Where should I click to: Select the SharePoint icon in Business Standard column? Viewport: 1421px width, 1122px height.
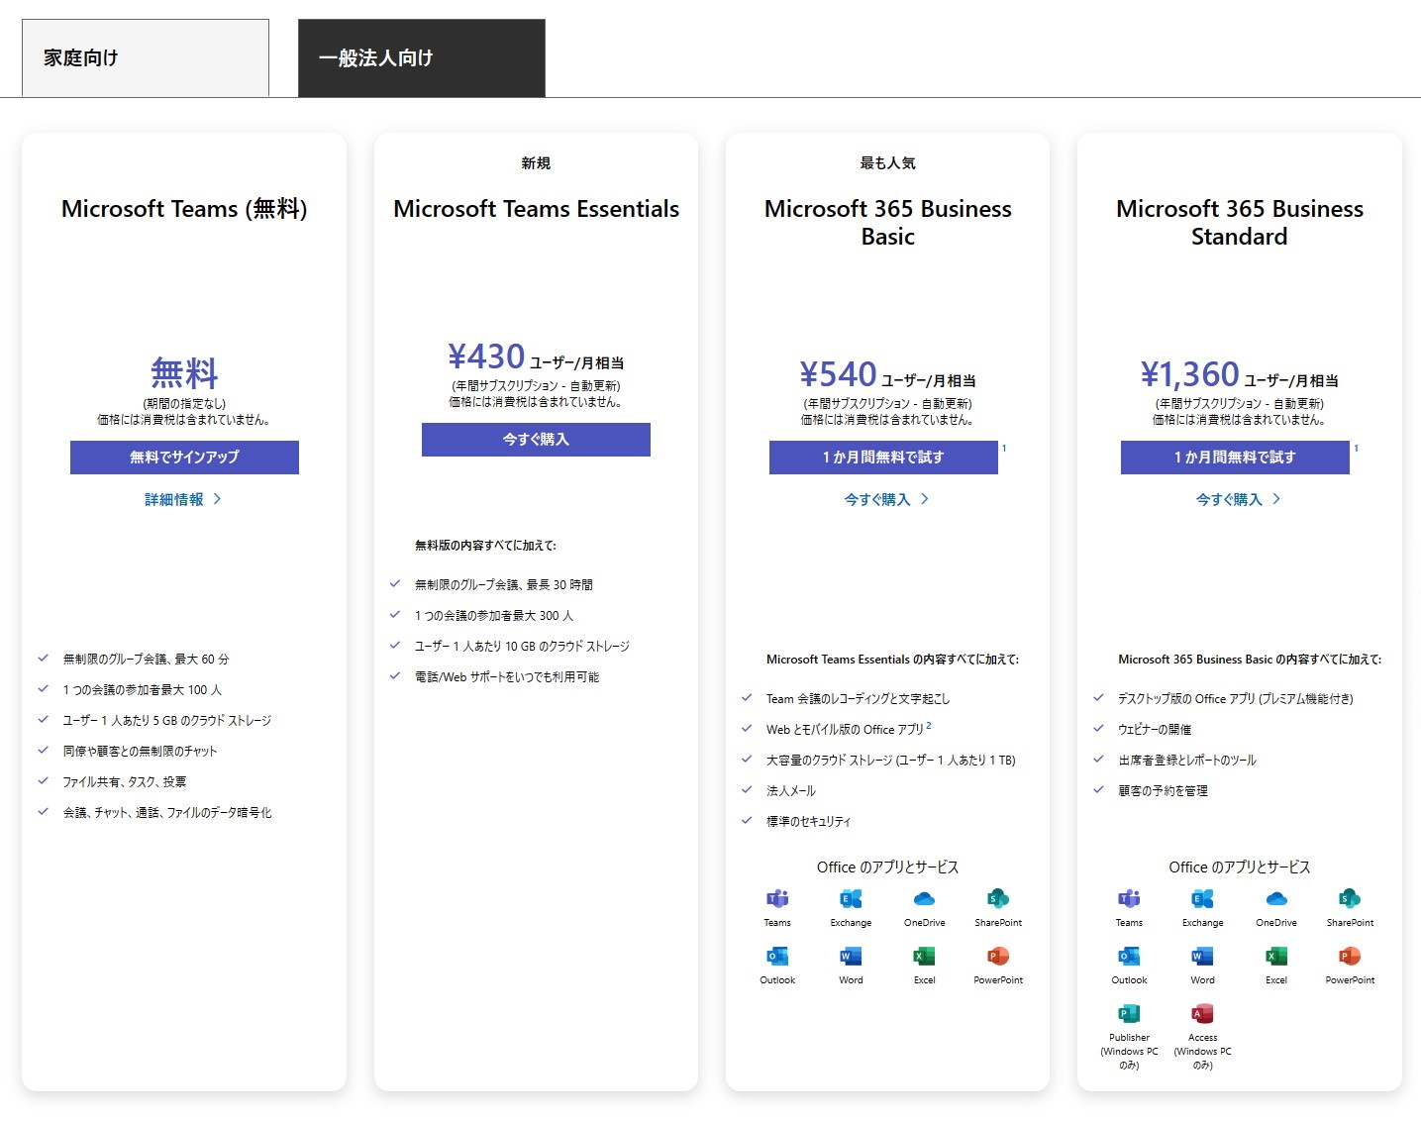[x=1349, y=901]
